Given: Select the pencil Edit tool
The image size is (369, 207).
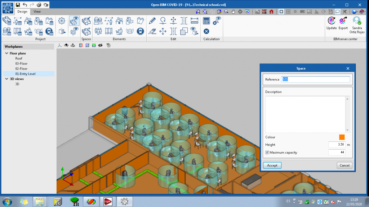Looking at the screenshot, I should tap(152, 21).
